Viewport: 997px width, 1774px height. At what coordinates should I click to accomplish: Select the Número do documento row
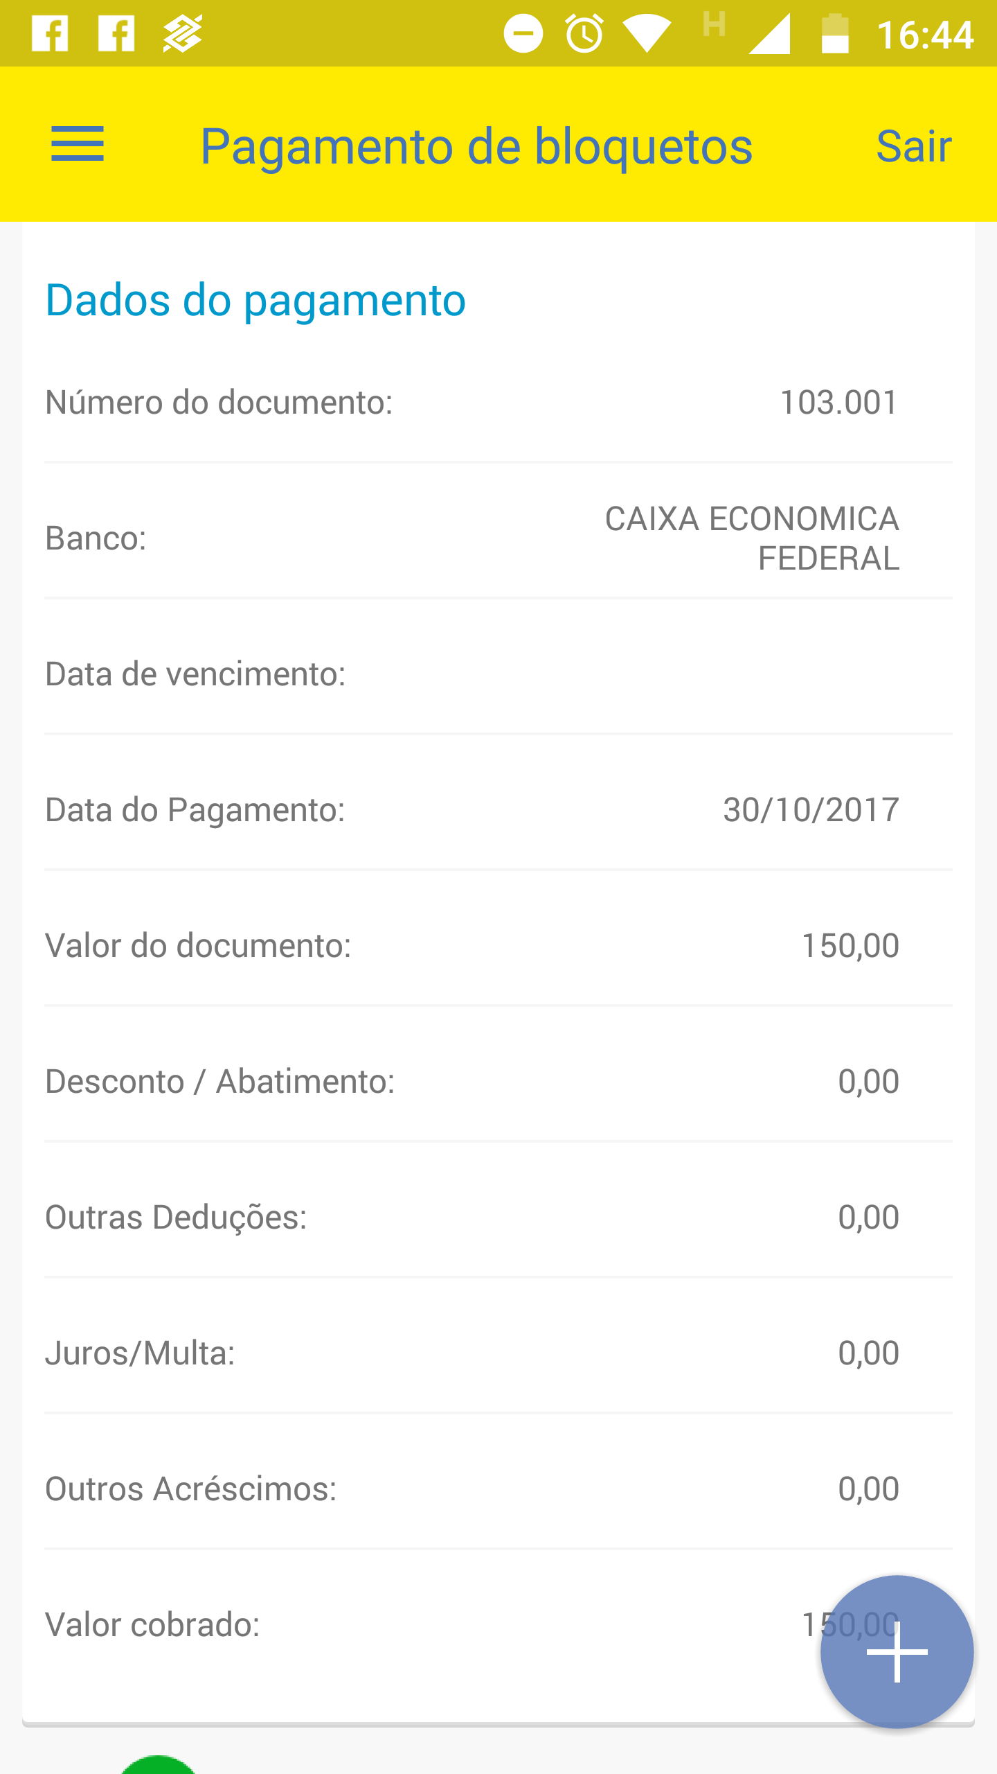click(498, 403)
